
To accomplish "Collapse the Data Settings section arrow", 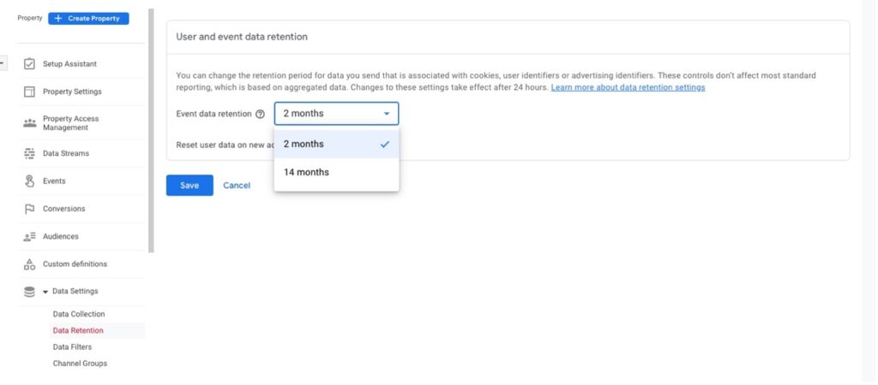I will coord(45,292).
